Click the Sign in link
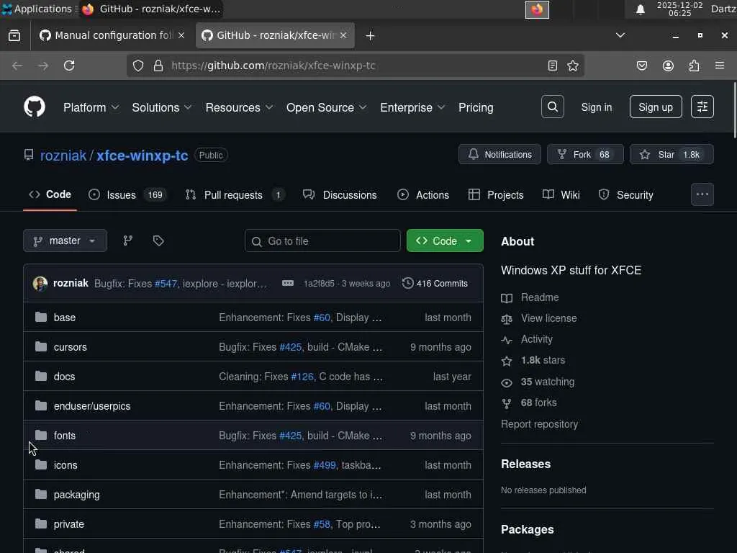 (597, 107)
